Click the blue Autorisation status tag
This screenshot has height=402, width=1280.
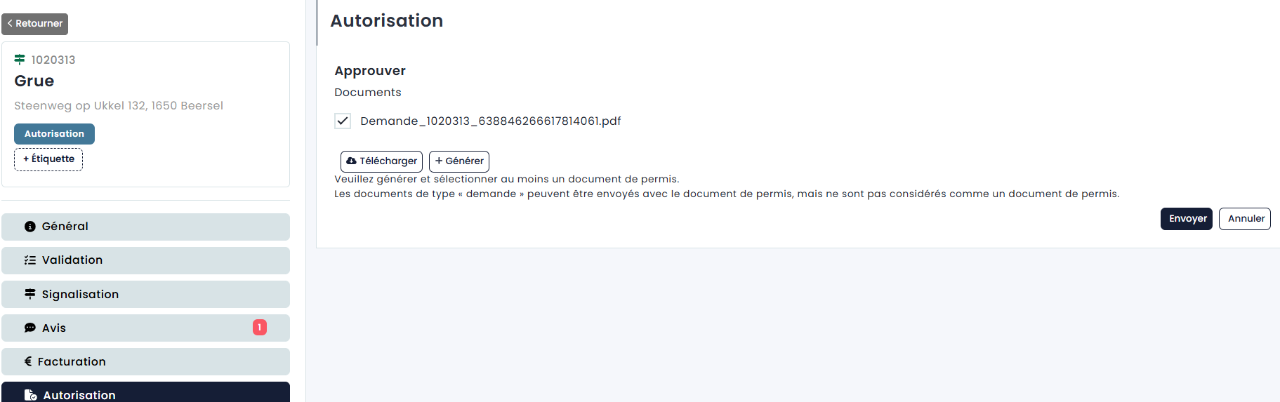click(x=54, y=134)
